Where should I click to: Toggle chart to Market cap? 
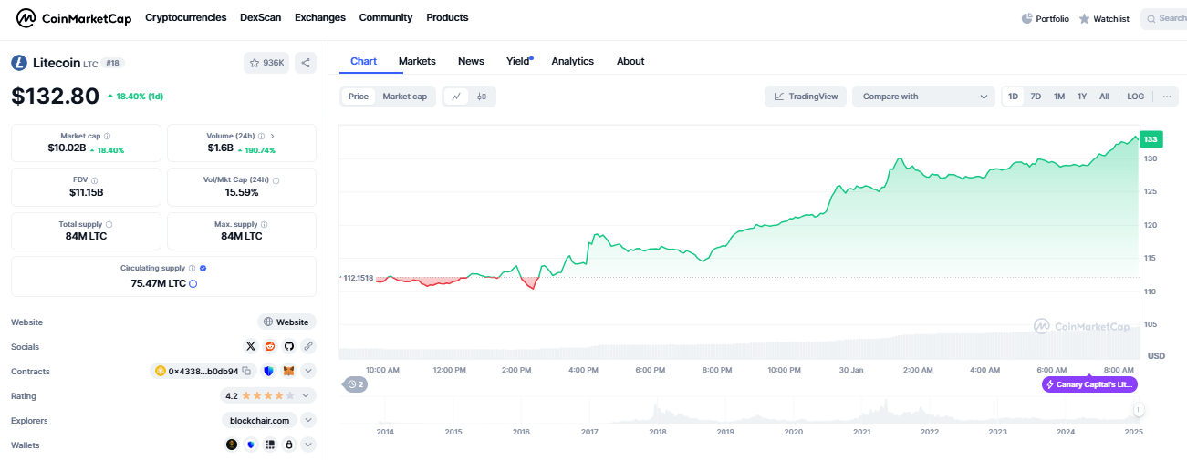point(404,97)
